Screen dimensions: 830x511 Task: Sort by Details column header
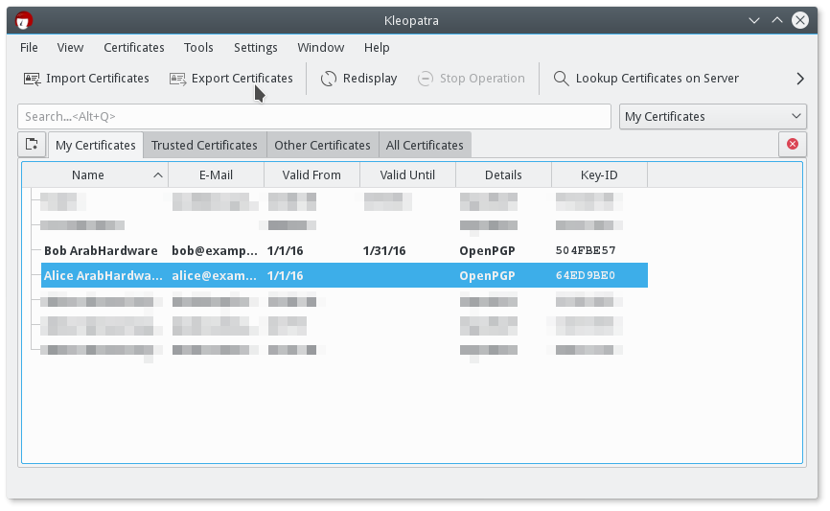[503, 175]
